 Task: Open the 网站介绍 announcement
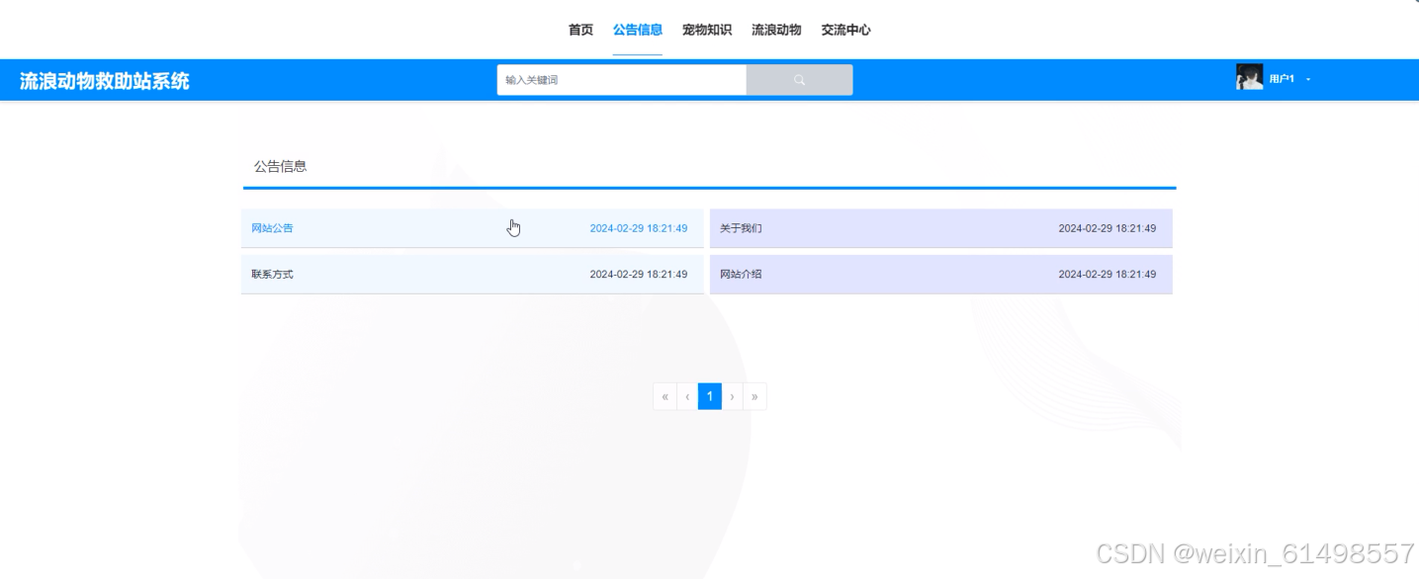pyautogui.click(x=940, y=275)
